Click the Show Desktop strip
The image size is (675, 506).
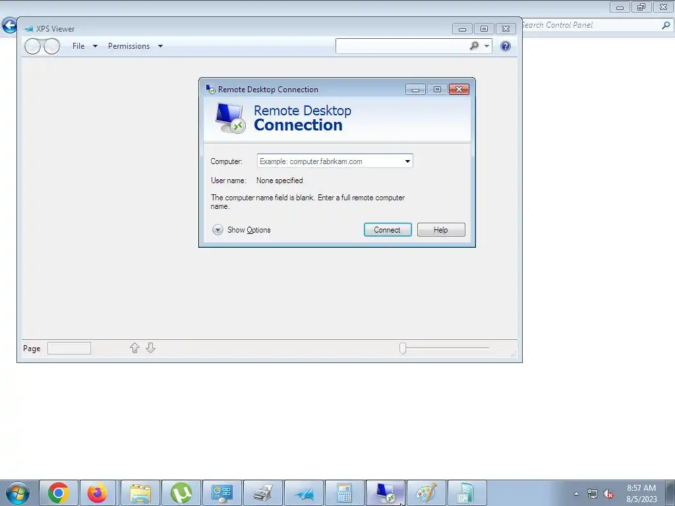(x=670, y=493)
